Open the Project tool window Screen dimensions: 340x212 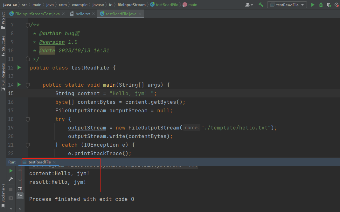coord(3,21)
